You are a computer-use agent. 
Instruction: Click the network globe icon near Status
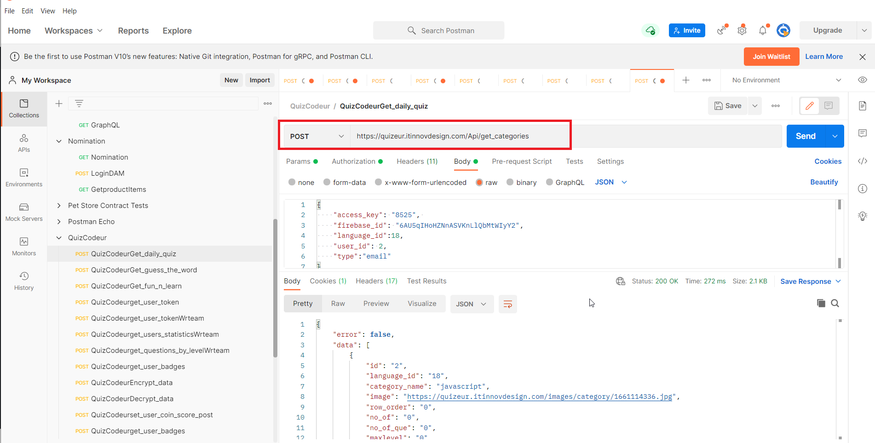pos(621,281)
